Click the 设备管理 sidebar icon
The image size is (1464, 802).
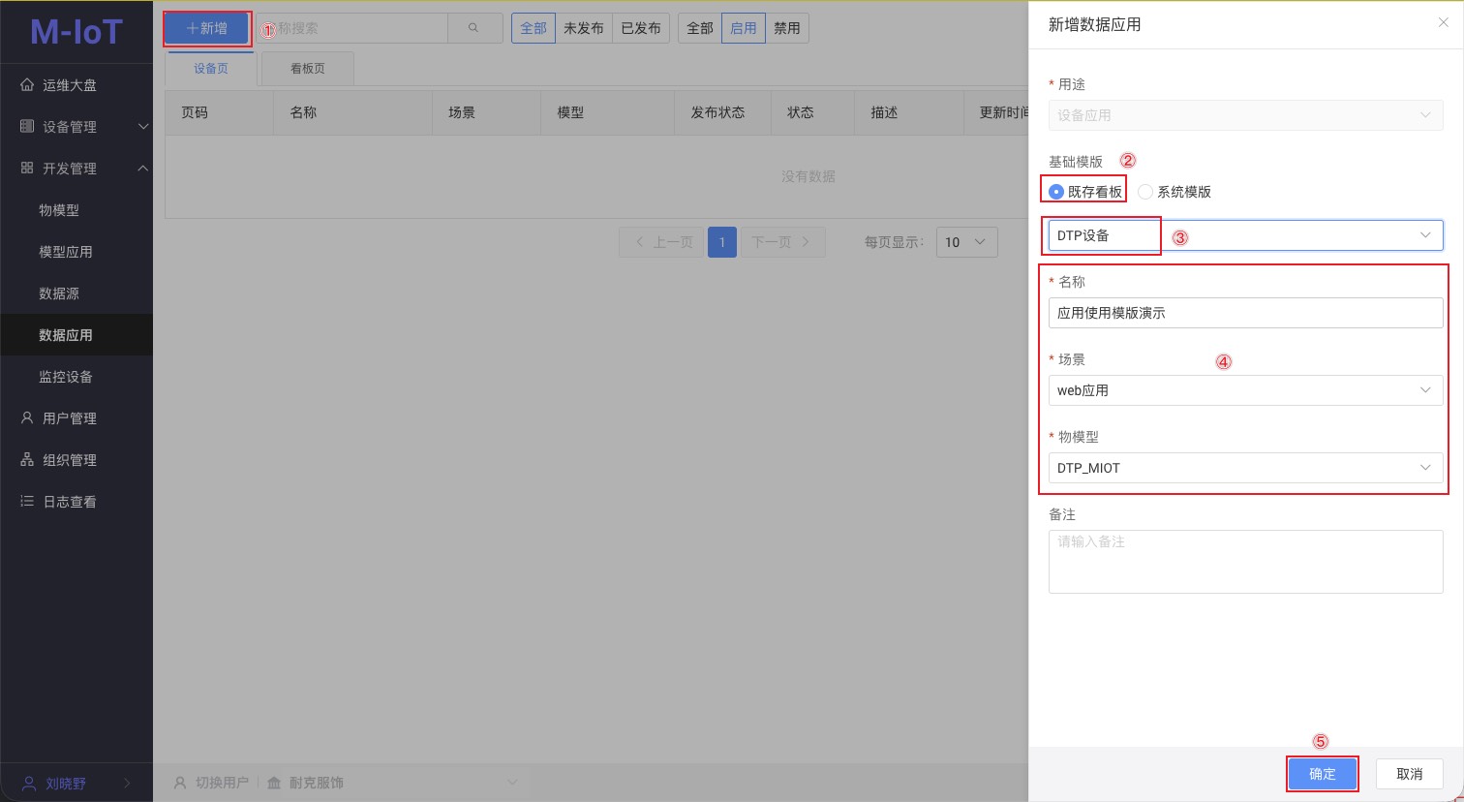point(27,127)
